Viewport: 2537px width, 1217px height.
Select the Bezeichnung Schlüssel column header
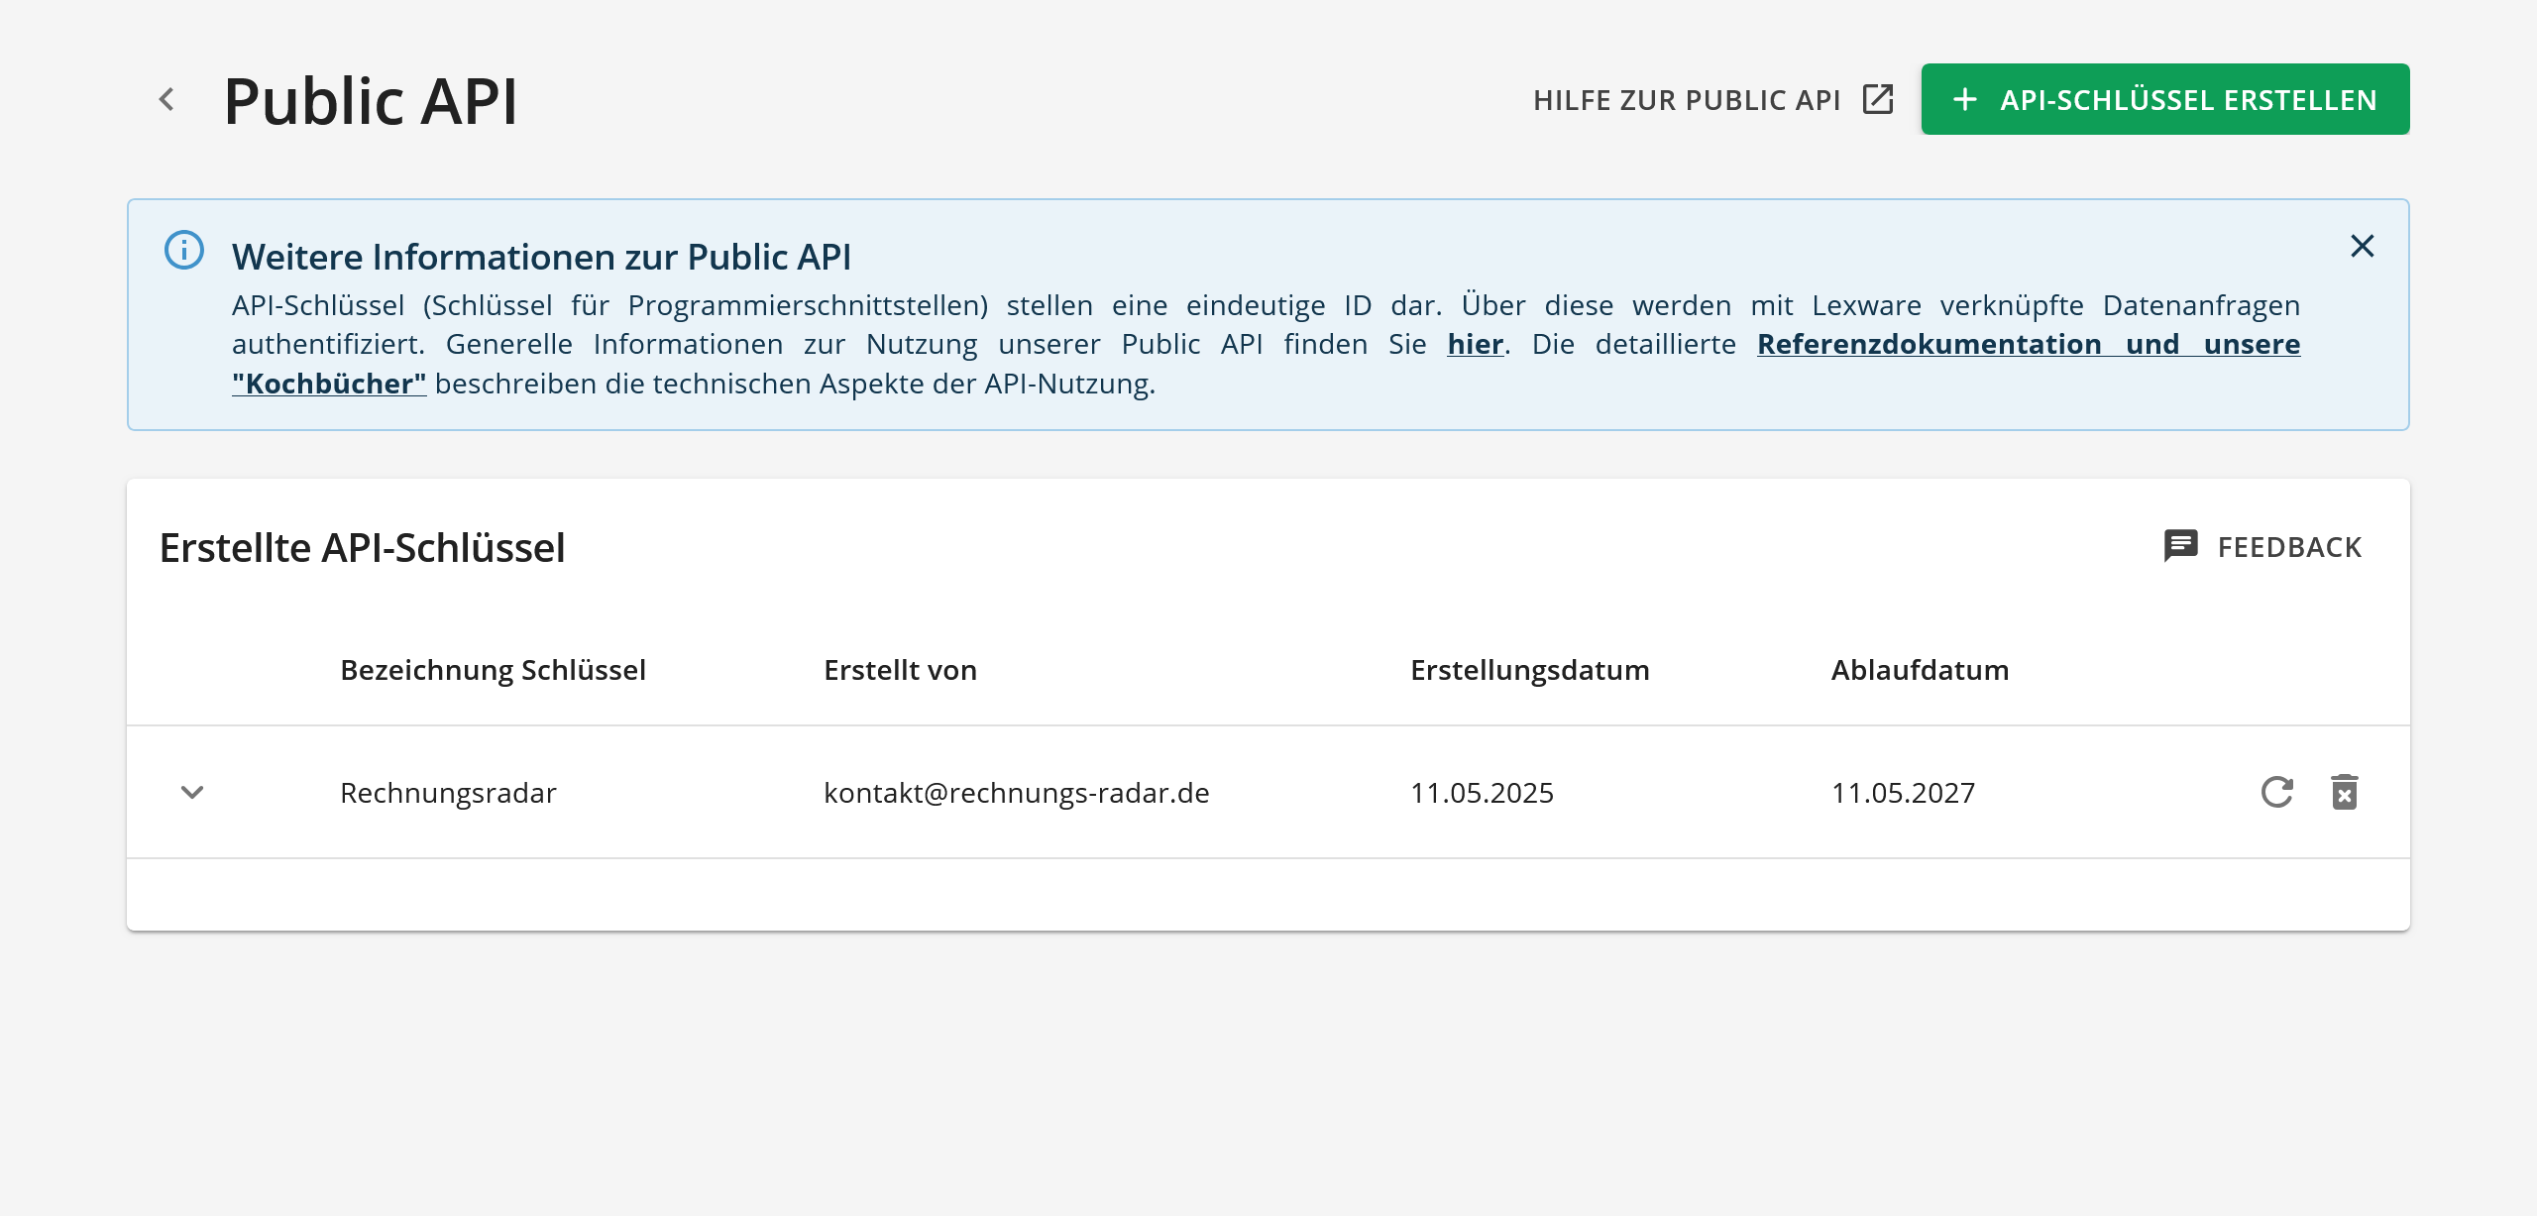coord(493,670)
